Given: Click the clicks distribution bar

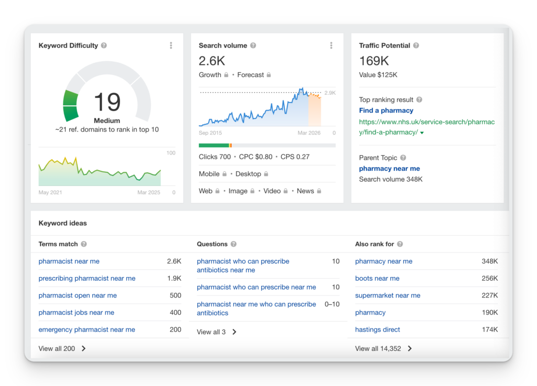Looking at the screenshot, I should 267,145.
